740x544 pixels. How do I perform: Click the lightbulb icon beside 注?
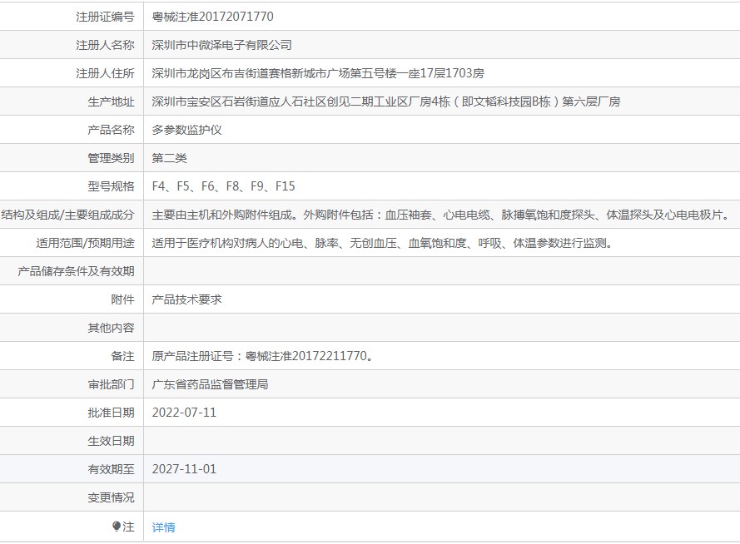coord(116,526)
